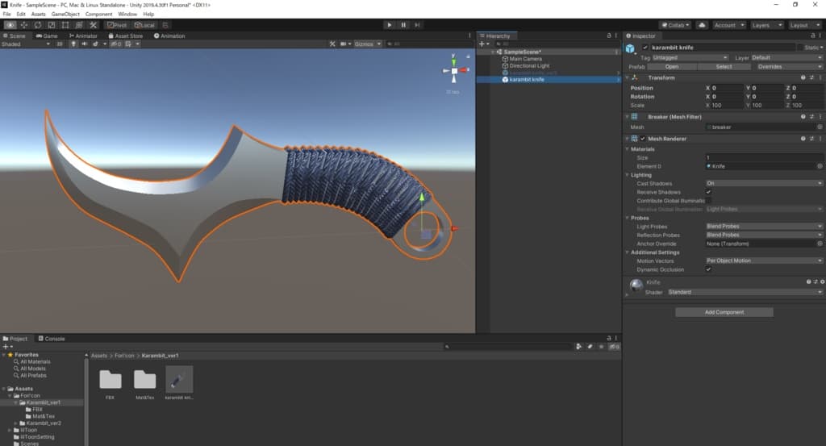Expand the Karambit_ver2 folder in the tree
Viewport: 826px width, 446px height.
click(x=16, y=423)
